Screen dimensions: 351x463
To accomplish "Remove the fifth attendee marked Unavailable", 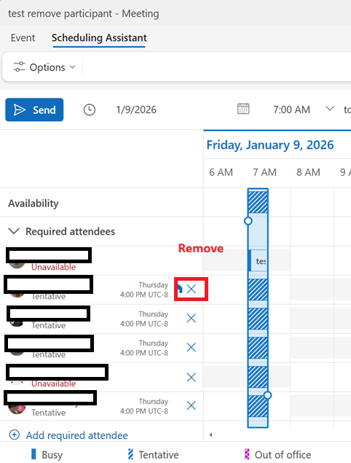I will tap(192, 377).
